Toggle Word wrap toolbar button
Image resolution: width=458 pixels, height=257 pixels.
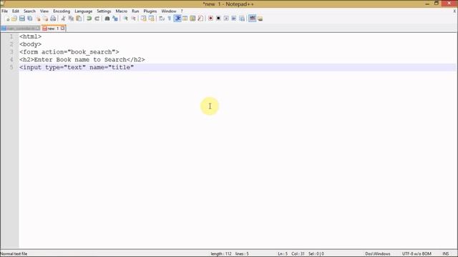point(162,19)
